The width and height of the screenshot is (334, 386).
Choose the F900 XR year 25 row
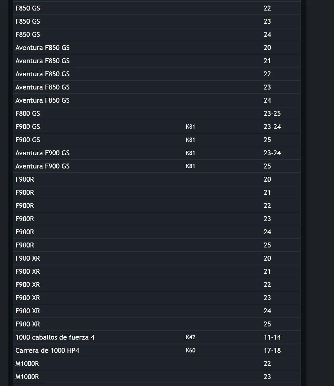point(157,324)
